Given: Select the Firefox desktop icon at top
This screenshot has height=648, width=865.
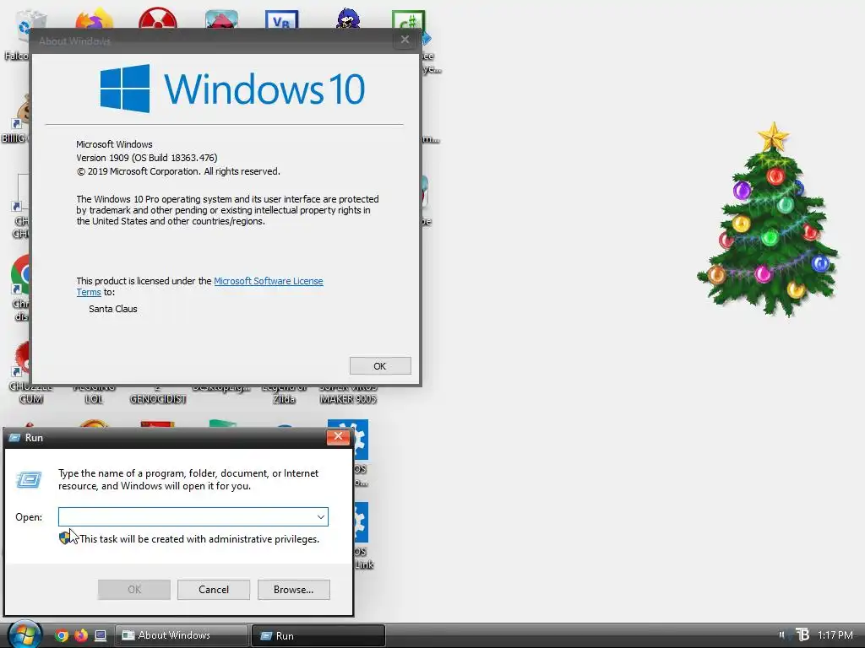Looking at the screenshot, I should [x=95, y=19].
